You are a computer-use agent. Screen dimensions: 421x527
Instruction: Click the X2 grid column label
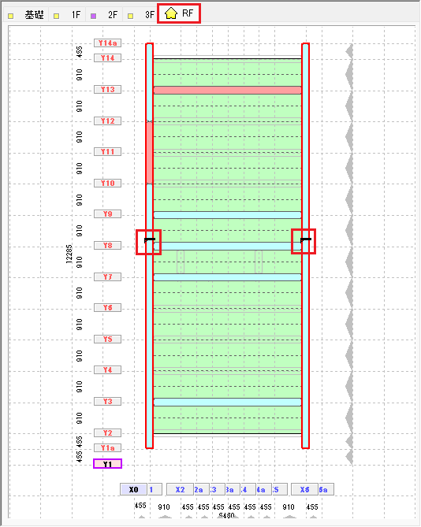(x=181, y=489)
